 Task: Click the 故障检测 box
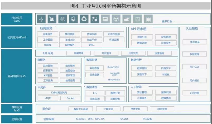[92, 34]
